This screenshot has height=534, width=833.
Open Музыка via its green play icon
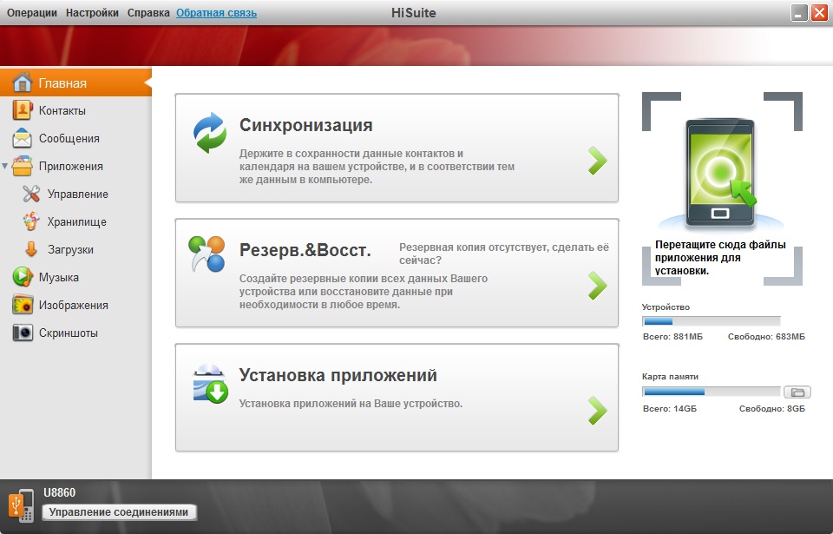[23, 277]
